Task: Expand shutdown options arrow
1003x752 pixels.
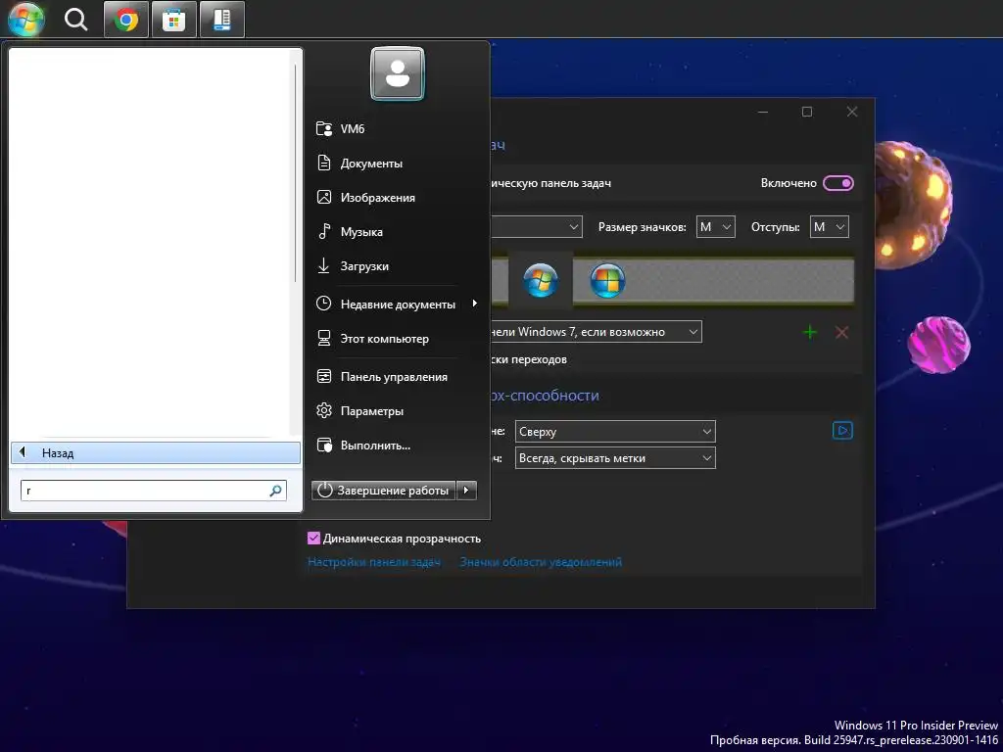Action: 466,491
